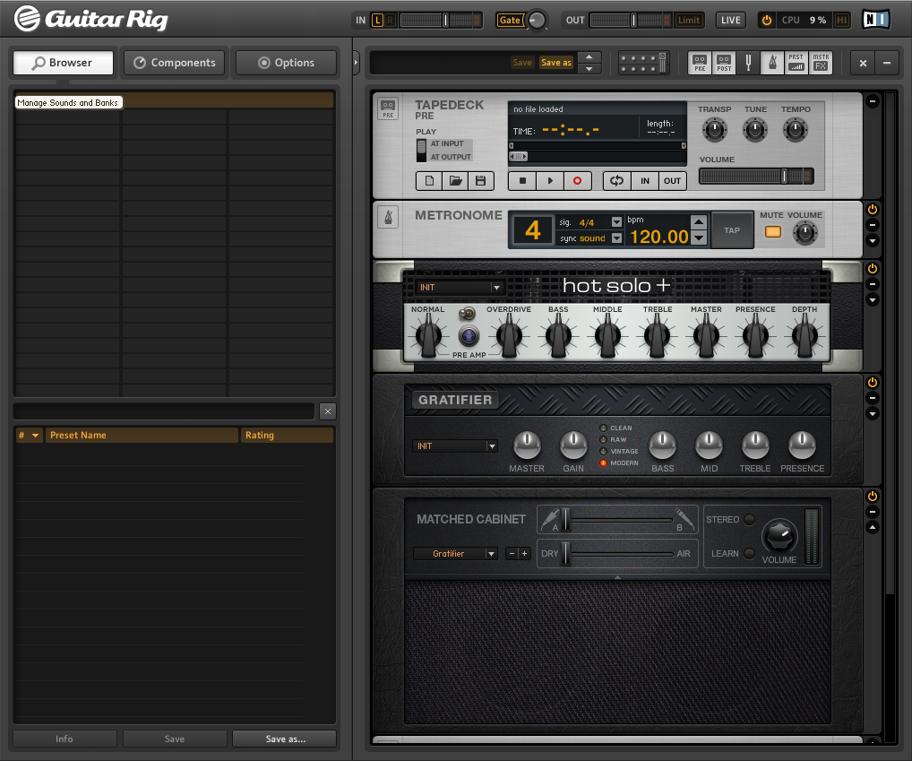Click the Tapedeck record button
The height and width of the screenshot is (761, 912).
(577, 181)
